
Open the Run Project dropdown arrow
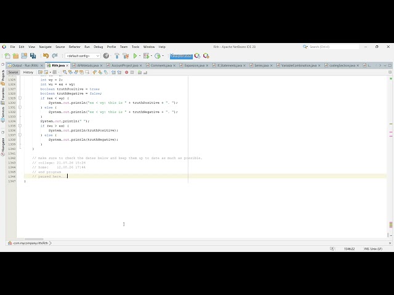(x=140, y=56)
